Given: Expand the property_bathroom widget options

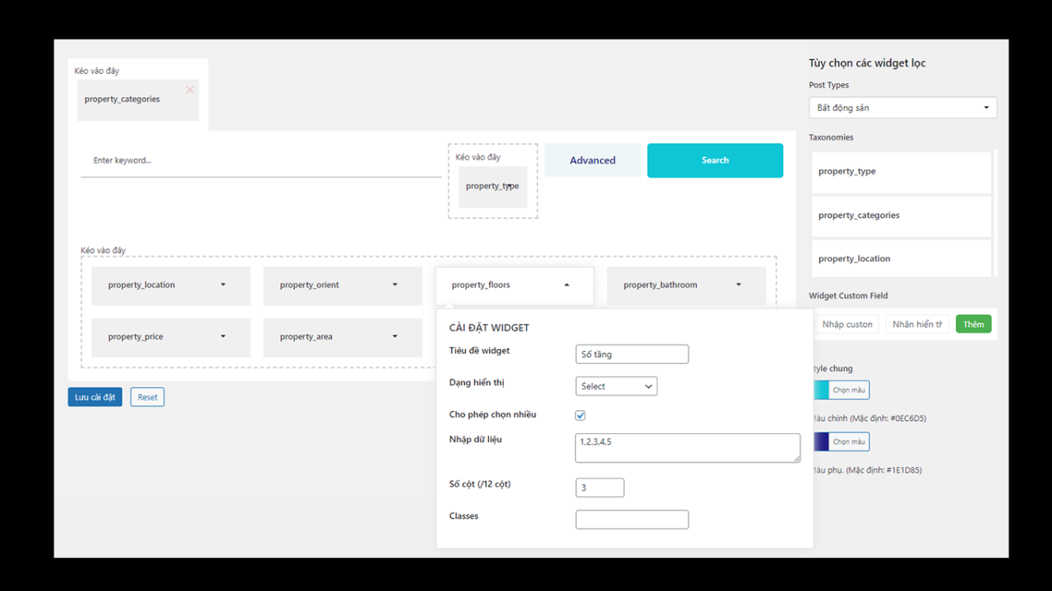Looking at the screenshot, I should [736, 285].
